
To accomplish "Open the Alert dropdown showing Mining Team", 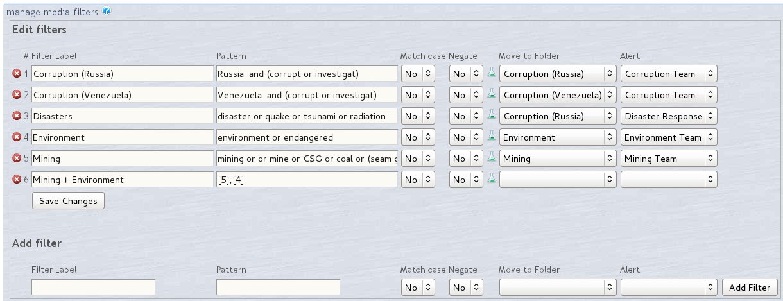I will pyautogui.click(x=669, y=159).
